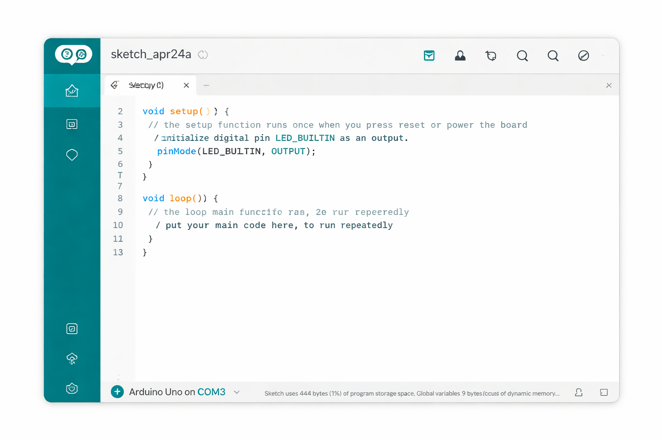The image size is (662, 441).
Task: Expand the Arduino Uno board selector dropdown
Action: click(x=237, y=392)
